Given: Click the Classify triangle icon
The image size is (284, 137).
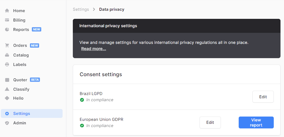Looking at the screenshot, I should click(x=7, y=89).
